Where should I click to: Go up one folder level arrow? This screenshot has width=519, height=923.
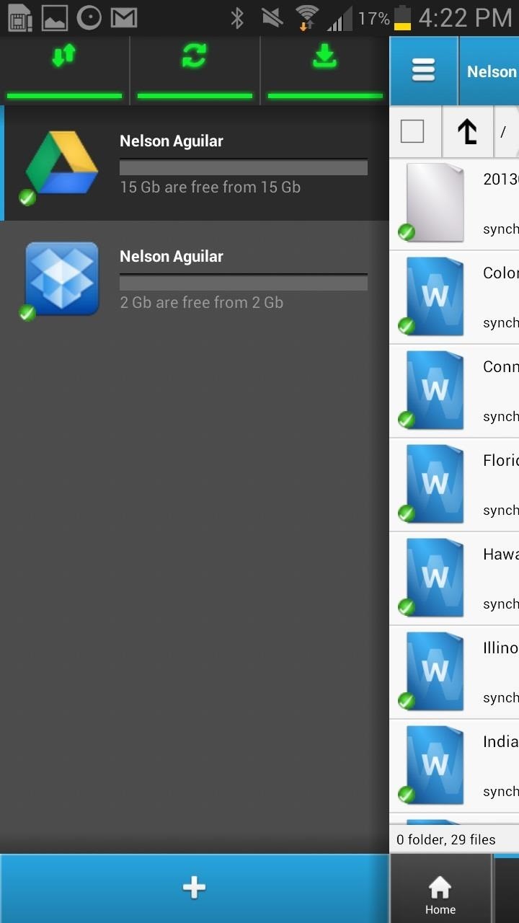468,131
